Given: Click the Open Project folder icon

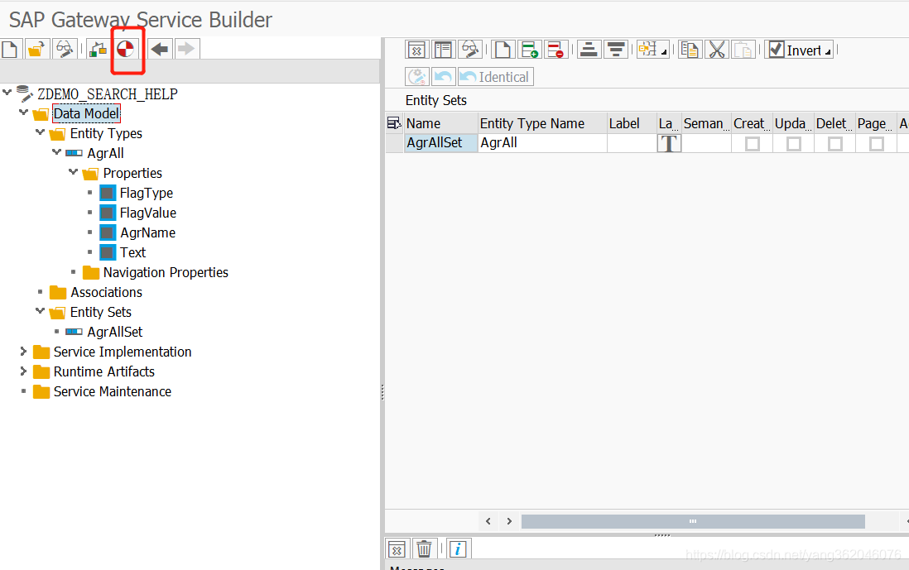Looking at the screenshot, I should pos(36,50).
